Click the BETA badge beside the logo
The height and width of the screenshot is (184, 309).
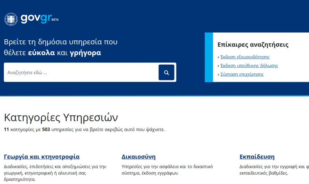(x=55, y=19)
